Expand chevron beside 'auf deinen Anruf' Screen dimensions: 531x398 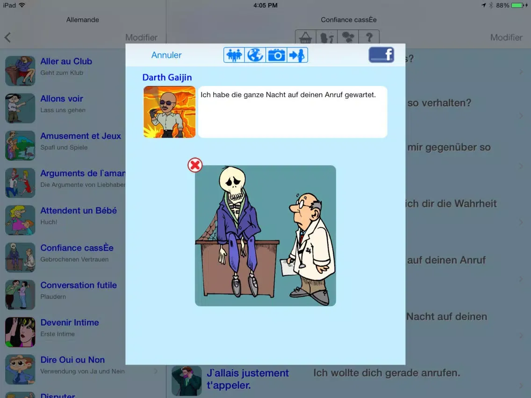point(521,279)
